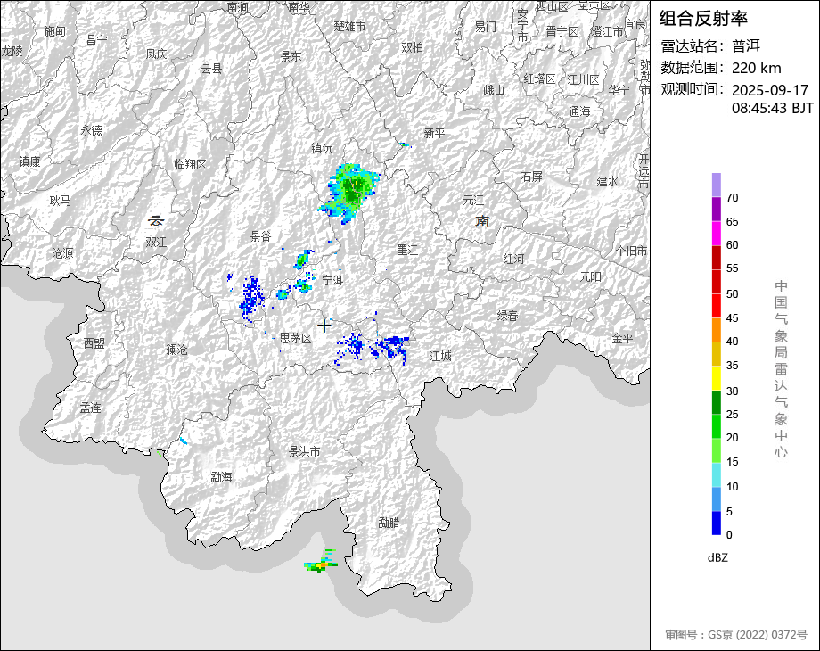Click the 凤庆 map label

click(156, 54)
